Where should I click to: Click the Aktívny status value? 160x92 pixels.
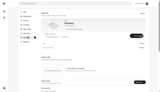pyautogui.click(x=142, y=43)
